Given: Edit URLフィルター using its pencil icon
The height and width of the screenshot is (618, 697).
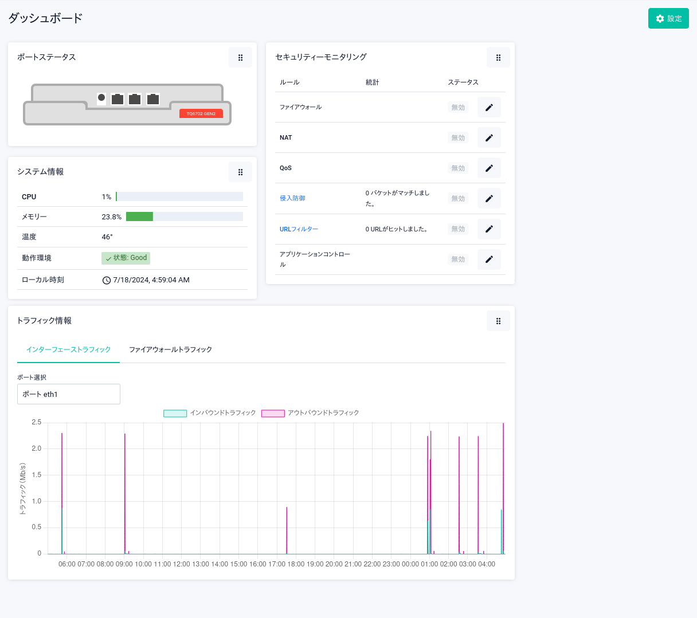Looking at the screenshot, I should click(489, 229).
